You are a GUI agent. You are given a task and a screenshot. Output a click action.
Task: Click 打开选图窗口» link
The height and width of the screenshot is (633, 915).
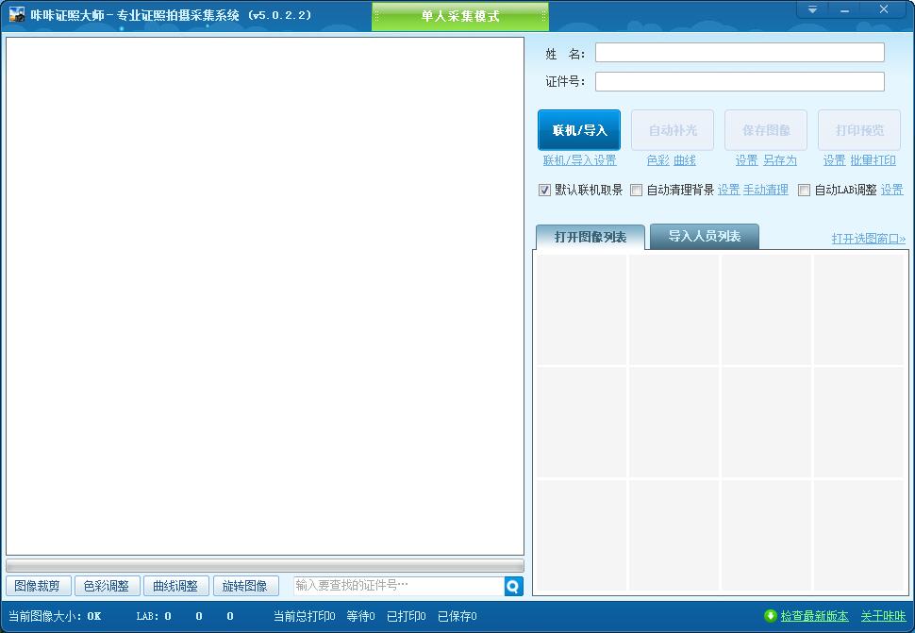click(x=869, y=239)
